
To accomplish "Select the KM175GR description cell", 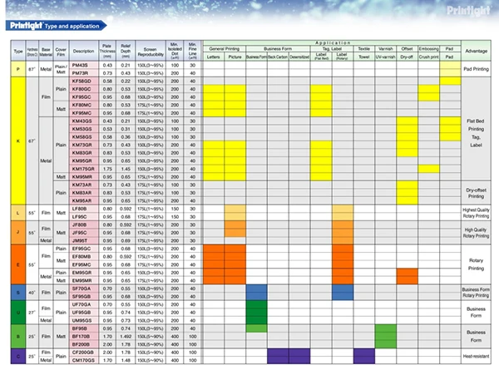I will (x=84, y=169).
